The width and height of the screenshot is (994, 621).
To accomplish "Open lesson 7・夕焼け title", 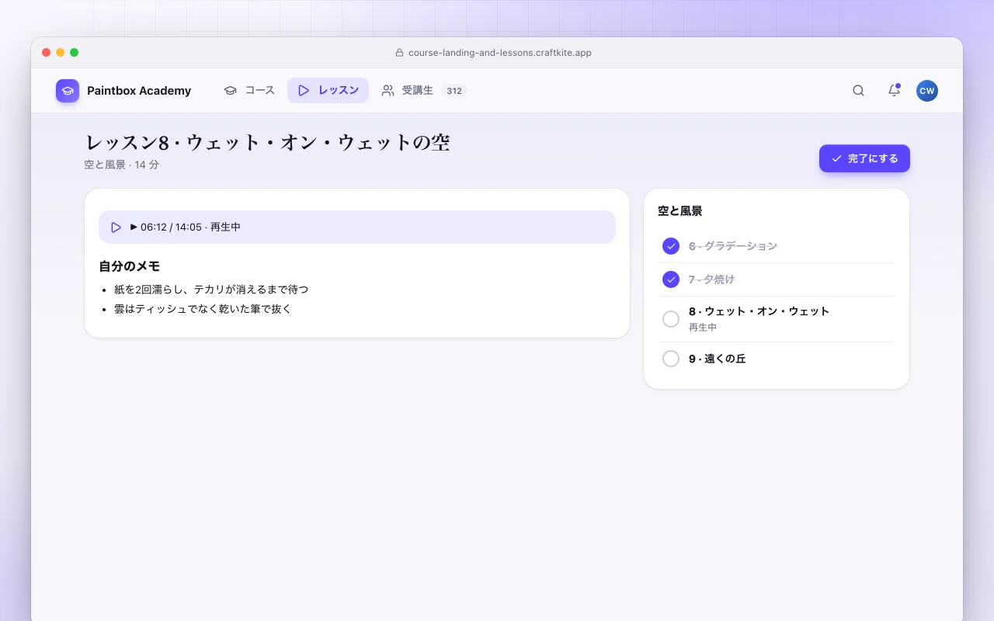I will point(712,279).
